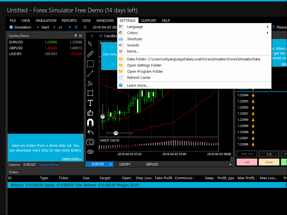Screen dimensions: 287x215
Task: Adjust the vertical chart zoom slider
Action: pyautogui.click(x=103, y=116)
